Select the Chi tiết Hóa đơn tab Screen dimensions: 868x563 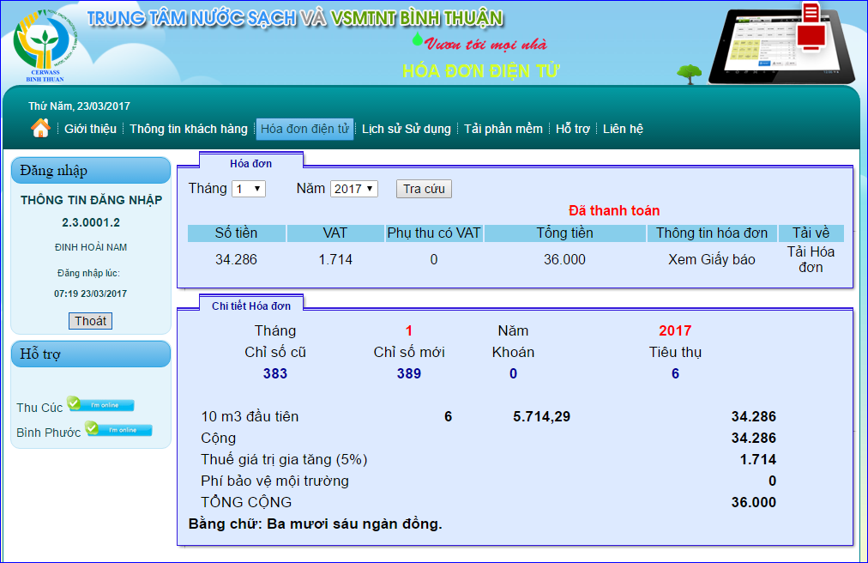250,306
